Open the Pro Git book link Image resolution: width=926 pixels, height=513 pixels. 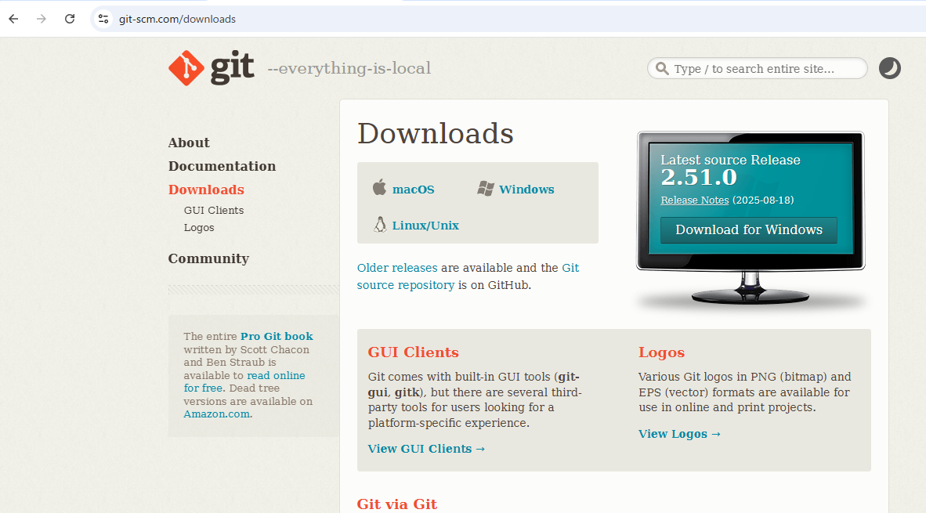277,337
